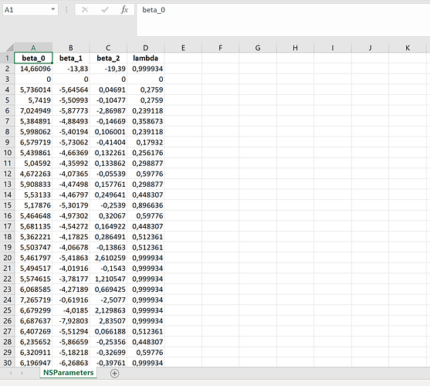Click the next sheet navigation arrow
430x386 pixels.
[22, 373]
